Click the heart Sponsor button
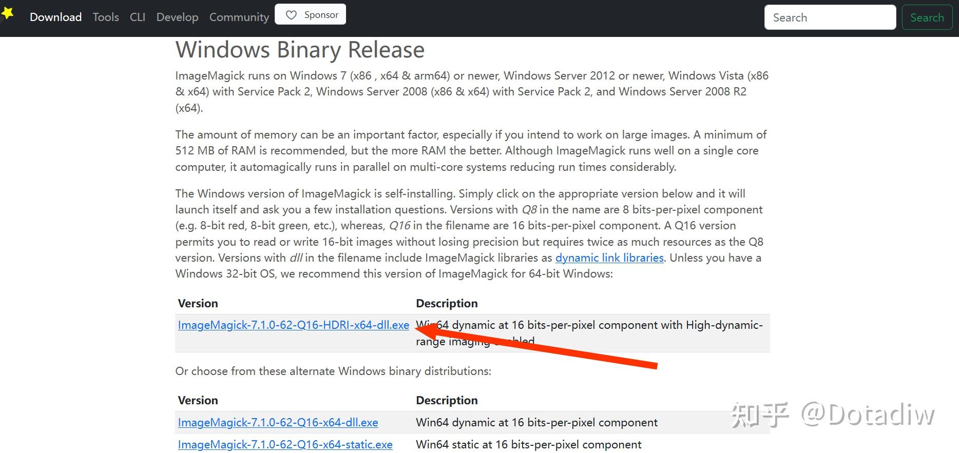The image size is (959, 453). pos(311,14)
